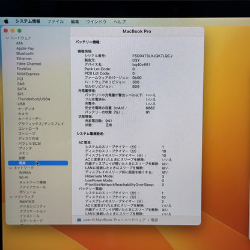Select プリンタ in the sidebar
The height and width of the screenshot is (250, 250).
point(25,148)
